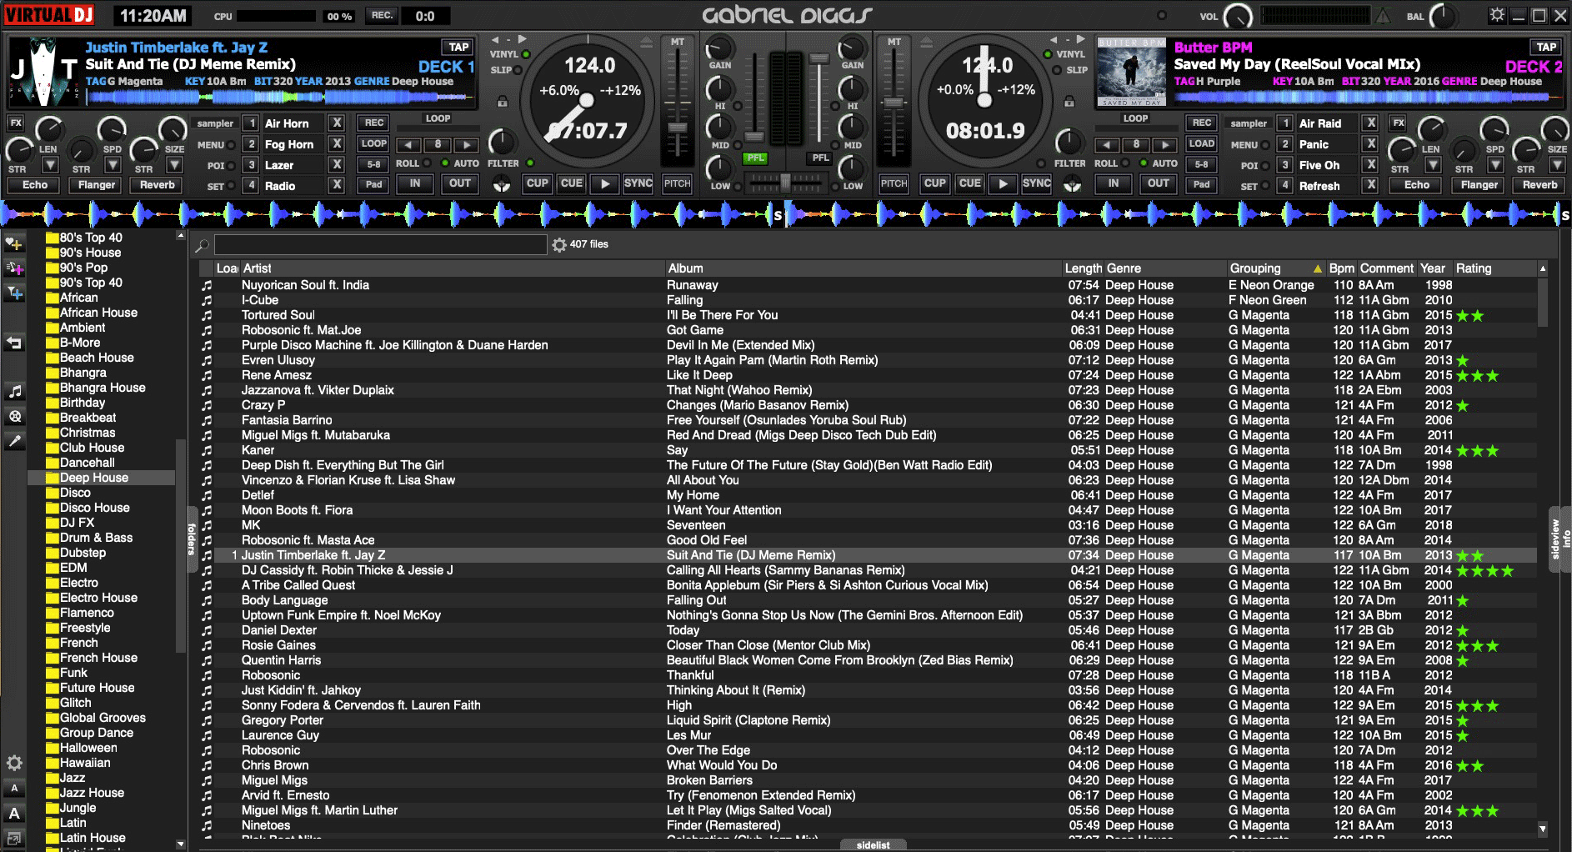Open search options gear beside 407 files

(559, 244)
